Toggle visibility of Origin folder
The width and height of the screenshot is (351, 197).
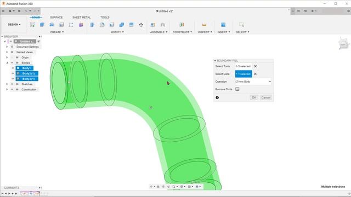click(x=12, y=57)
